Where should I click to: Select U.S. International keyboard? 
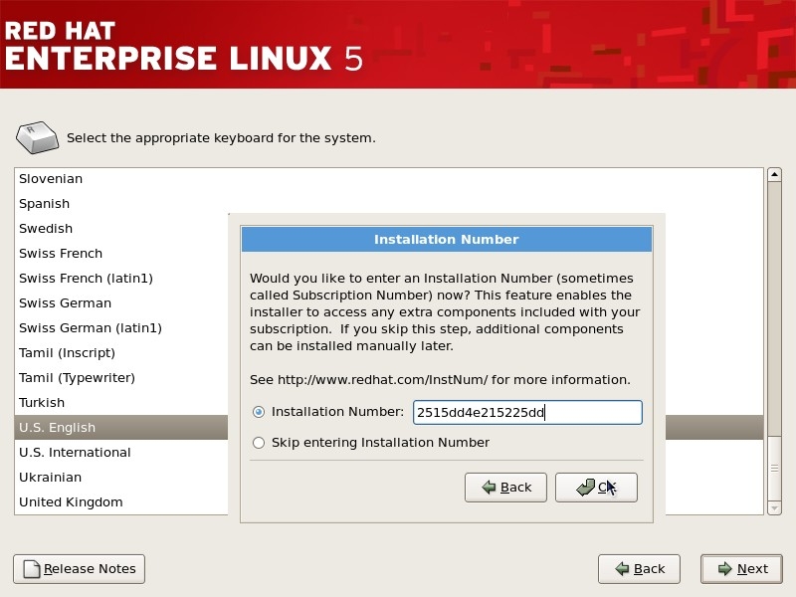(121, 453)
